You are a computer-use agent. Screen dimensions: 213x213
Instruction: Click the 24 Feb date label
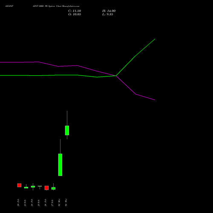(x=32, y=203)
